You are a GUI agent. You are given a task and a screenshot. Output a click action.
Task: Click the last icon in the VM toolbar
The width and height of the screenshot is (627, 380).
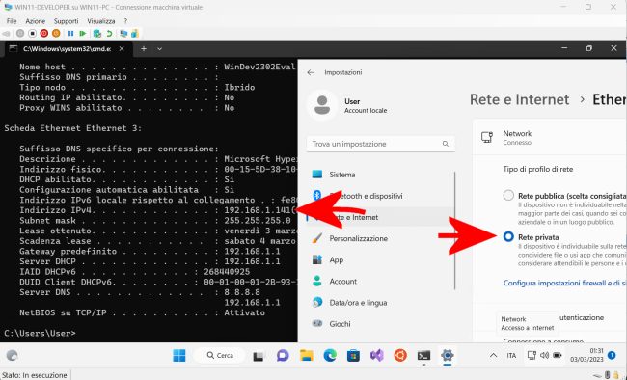(135, 33)
